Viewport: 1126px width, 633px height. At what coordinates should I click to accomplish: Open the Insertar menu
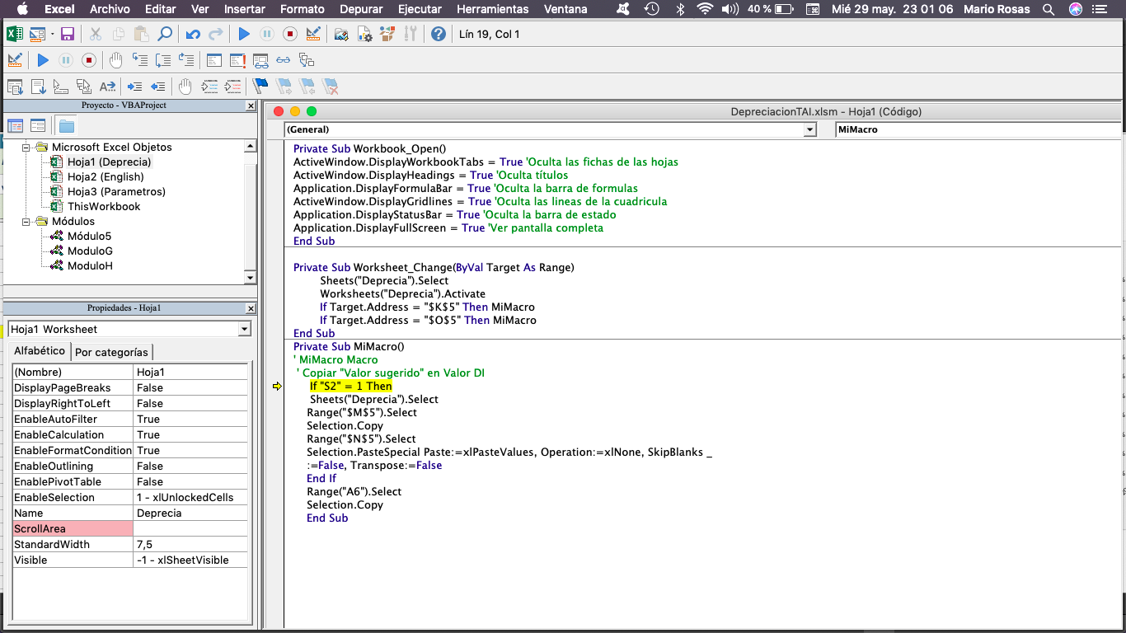[245, 9]
